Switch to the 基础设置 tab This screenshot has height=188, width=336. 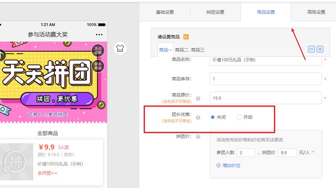[165, 12]
